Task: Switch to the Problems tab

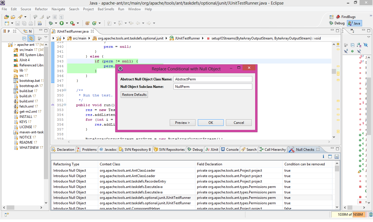Action: (87, 149)
